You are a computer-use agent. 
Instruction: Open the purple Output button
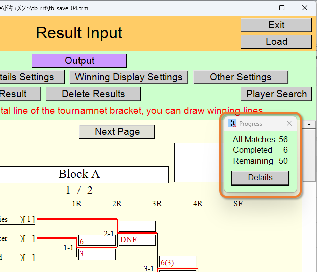pyautogui.click(x=80, y=61)
